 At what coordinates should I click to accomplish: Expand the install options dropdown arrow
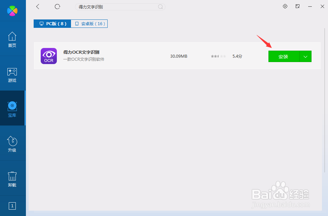coord(305,56)
